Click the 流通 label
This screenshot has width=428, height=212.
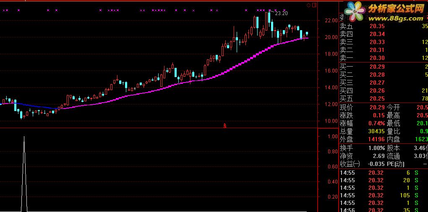pyautogui.click(x=393, y=156)
